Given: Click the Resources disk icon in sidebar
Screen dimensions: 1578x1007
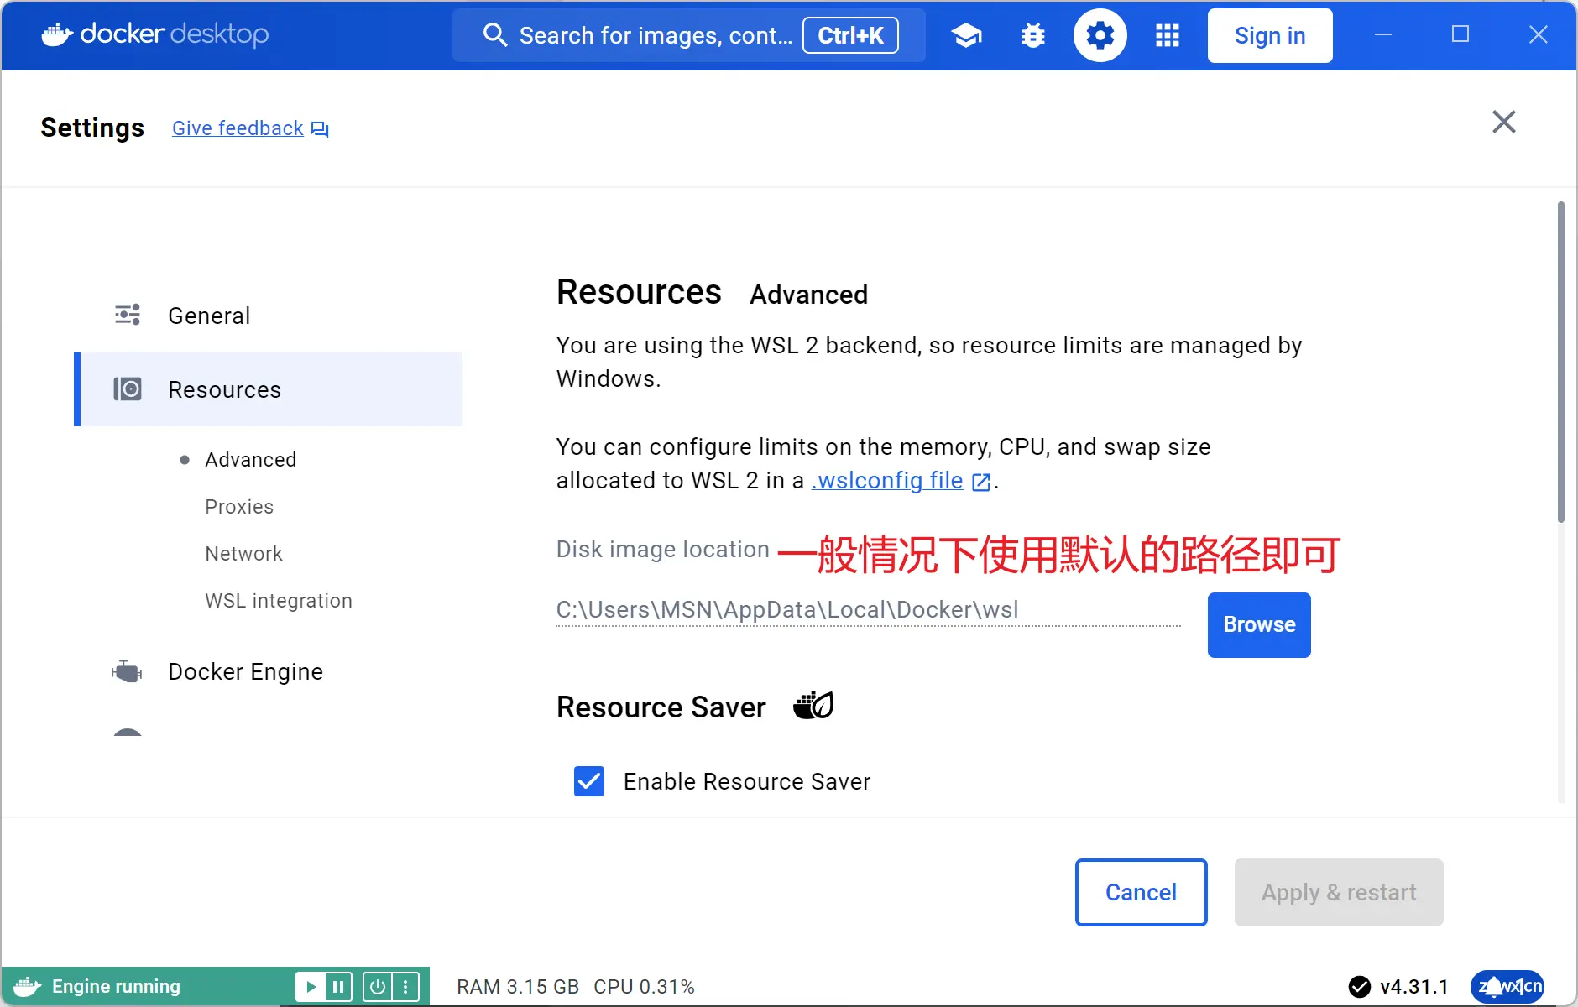Looking at the screenshot, I should [128, 389].
